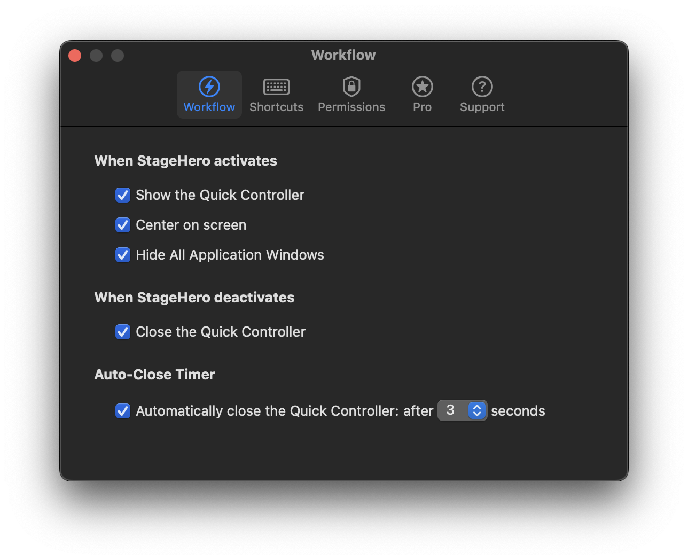Uncheck the Center on screen option
This screenshot has width=688, height=560.
[x=123, y=225]
